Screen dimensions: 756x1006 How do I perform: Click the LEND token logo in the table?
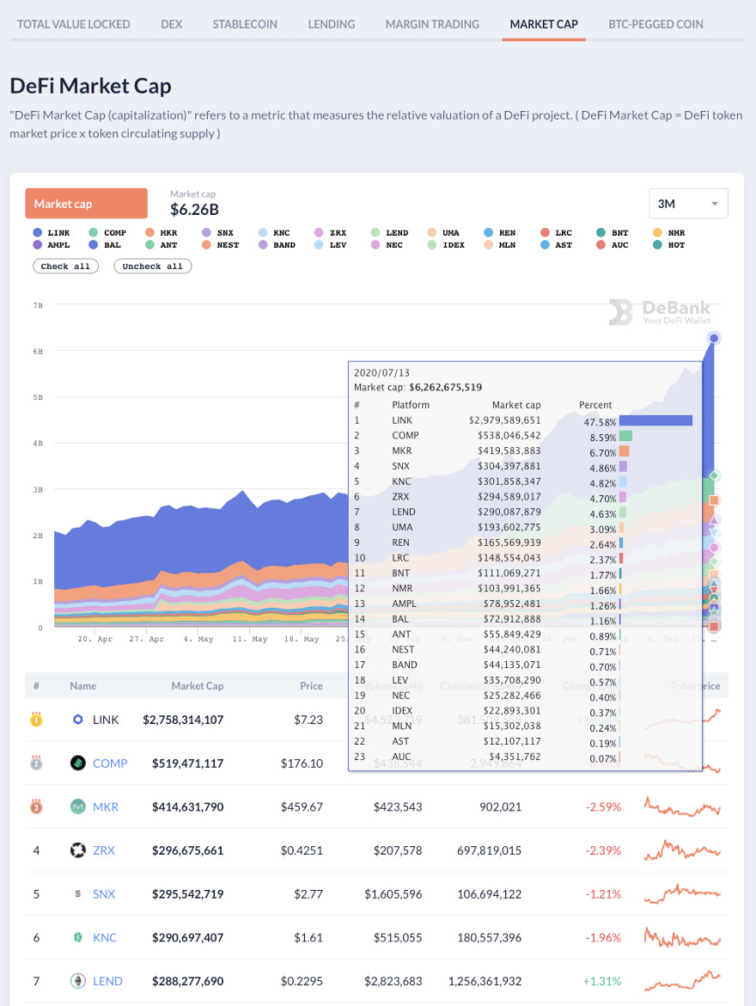click(77, 981)
